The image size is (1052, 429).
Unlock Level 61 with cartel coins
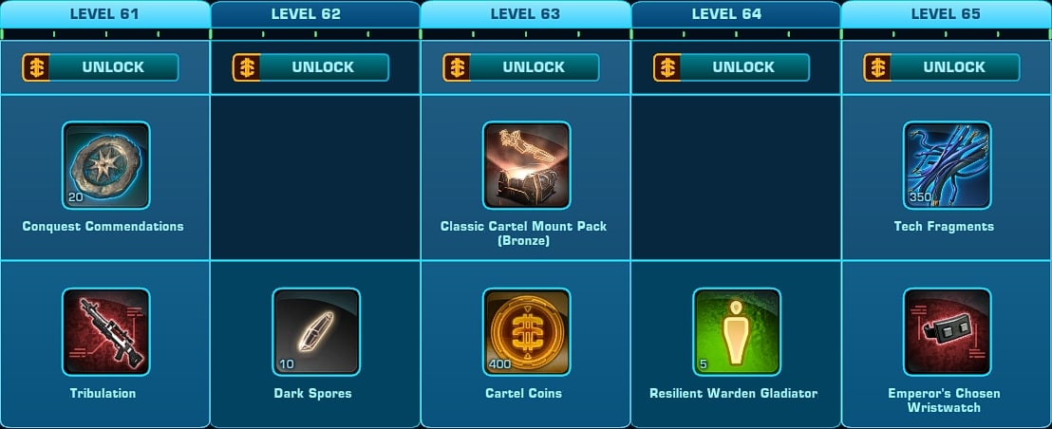pyautogui.click(x=101, y=67)
